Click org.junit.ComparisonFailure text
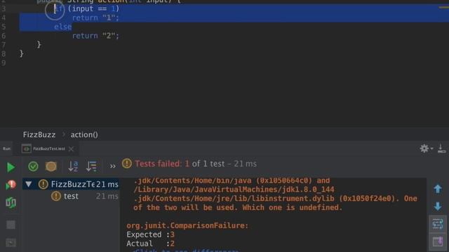This screenshot has height=252, width=449. pyautogui.click(x=187, y=225)
